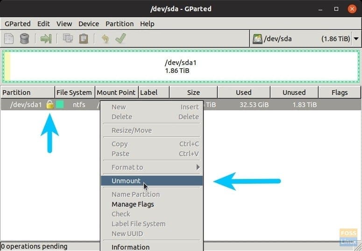Screen dimensions: 362x251
Task: Open the Partition menu
Action: [120, 24]
